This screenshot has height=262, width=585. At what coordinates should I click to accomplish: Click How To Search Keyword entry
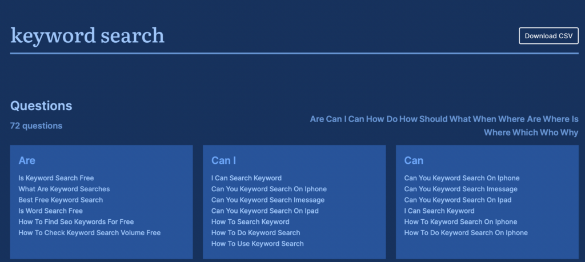click(x=250, y=221)
